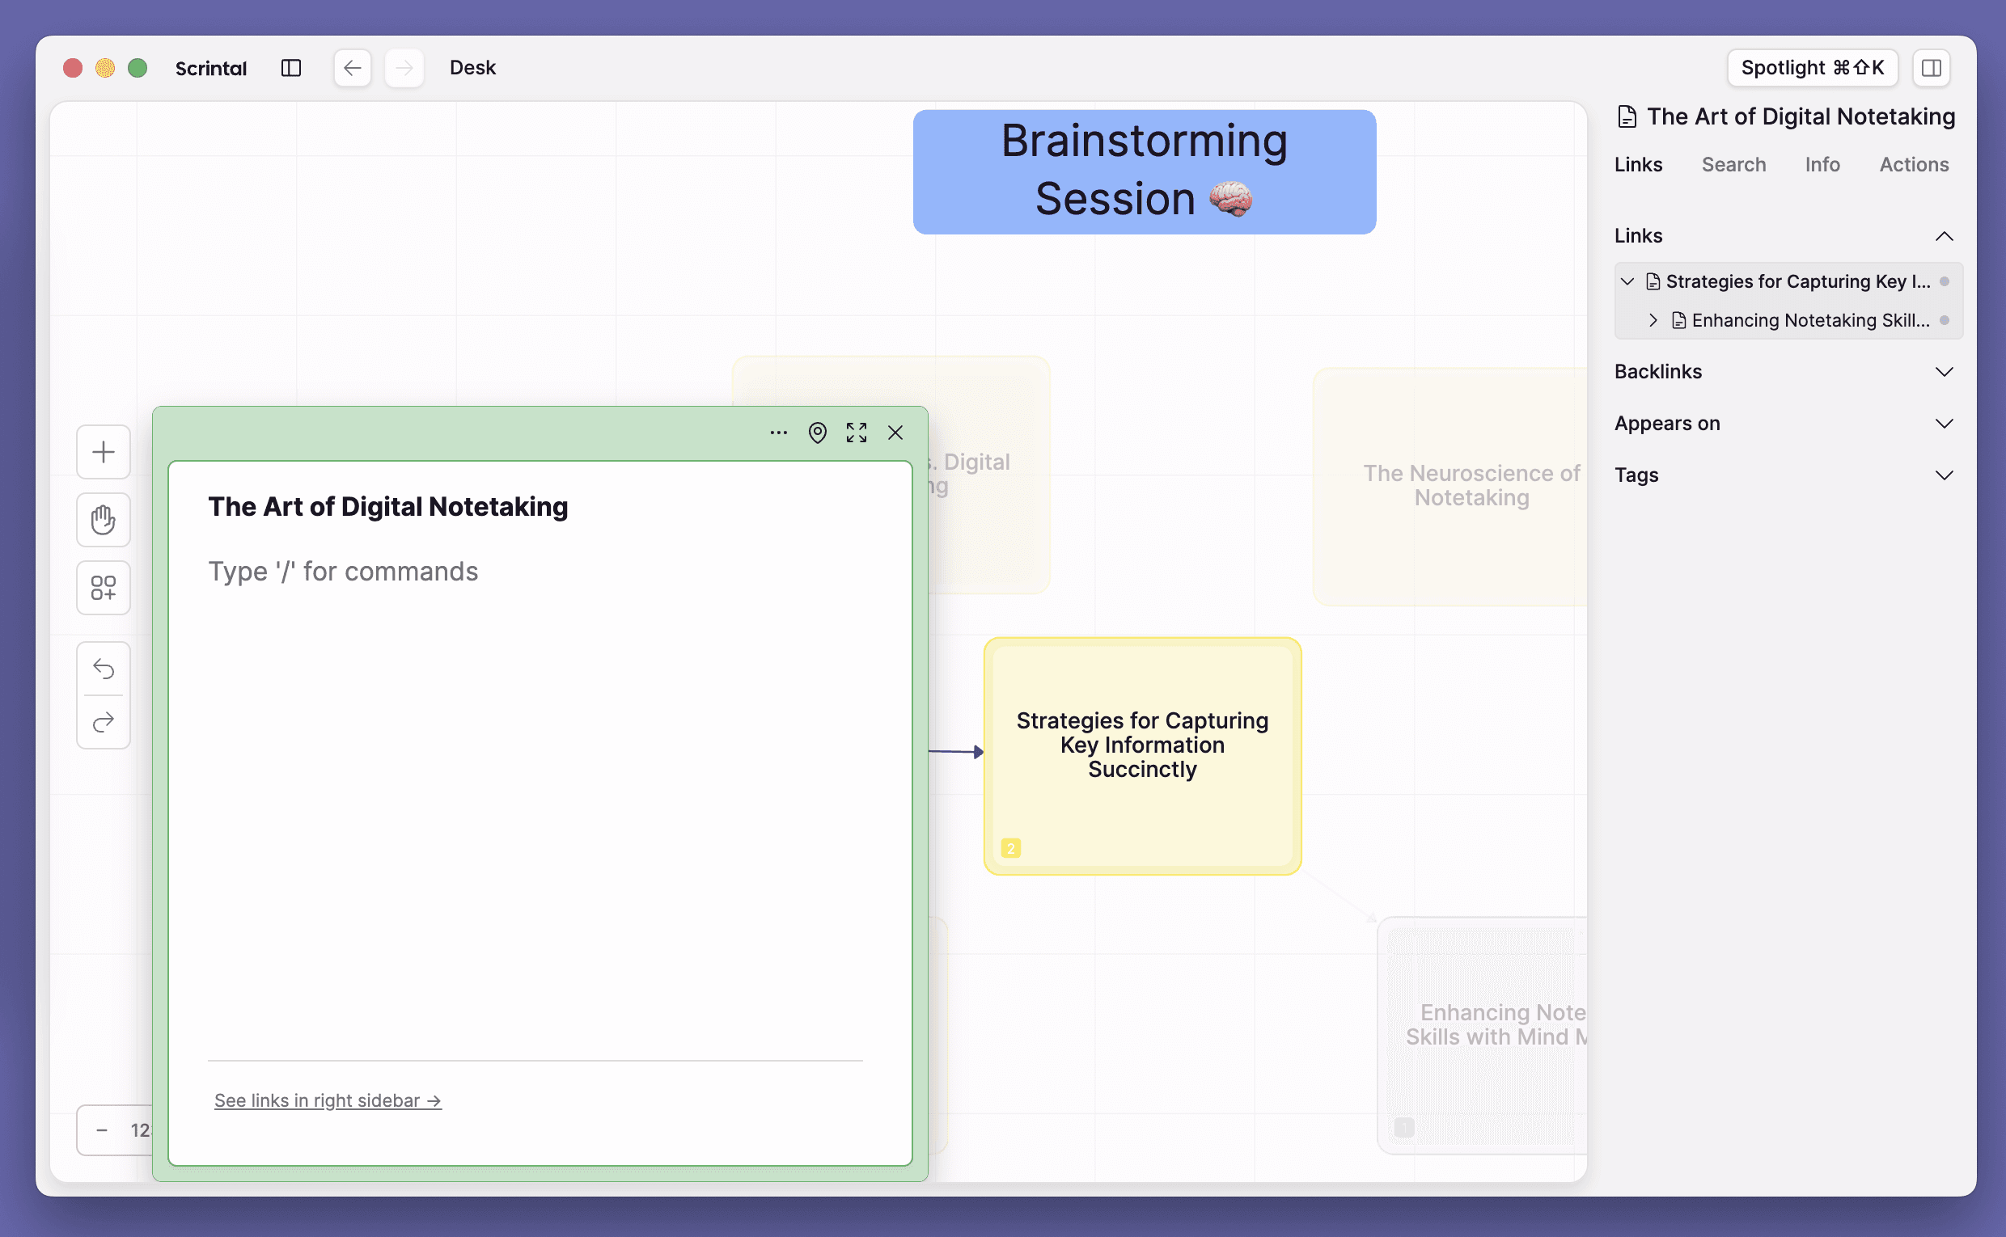
Task: Collapse the Strategies for Capturing Key tree item
Action: [x=1627, y=281]
